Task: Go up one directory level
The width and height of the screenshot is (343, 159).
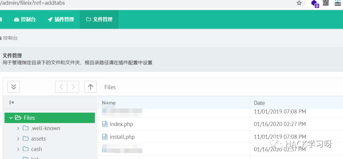Action: click(91, 87)
